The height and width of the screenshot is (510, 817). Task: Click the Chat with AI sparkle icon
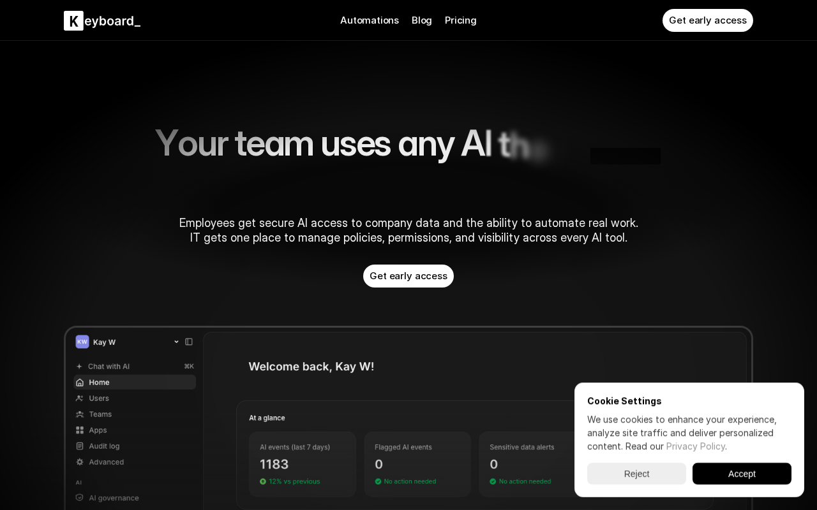[x=79, y=367]
